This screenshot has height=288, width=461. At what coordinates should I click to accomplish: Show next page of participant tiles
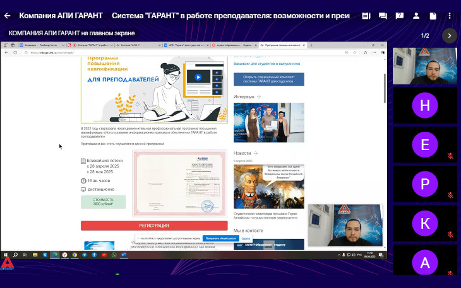click(450, 36)
